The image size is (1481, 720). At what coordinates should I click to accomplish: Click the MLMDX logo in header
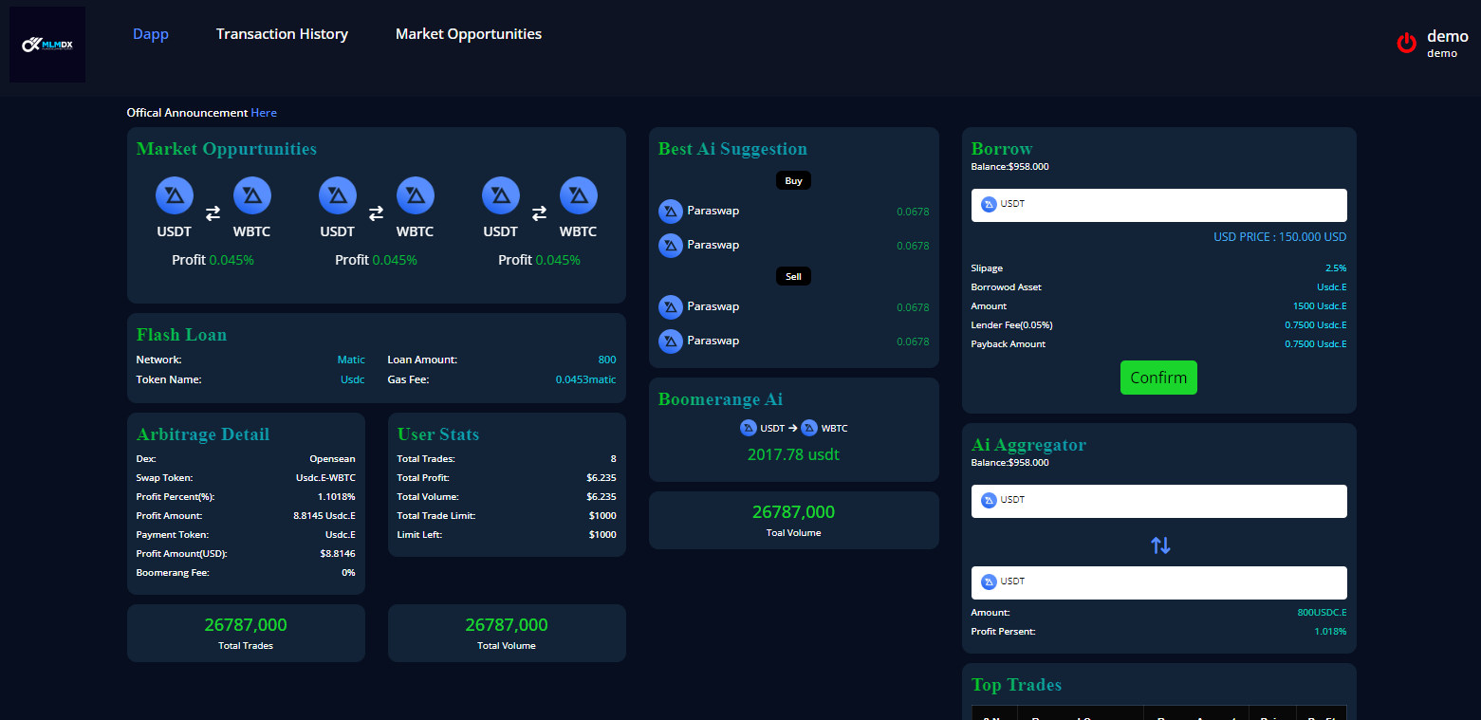coord(47,45)
